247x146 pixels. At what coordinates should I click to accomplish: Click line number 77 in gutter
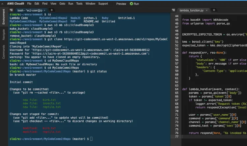pyautogui.click(x=177, y=136)
